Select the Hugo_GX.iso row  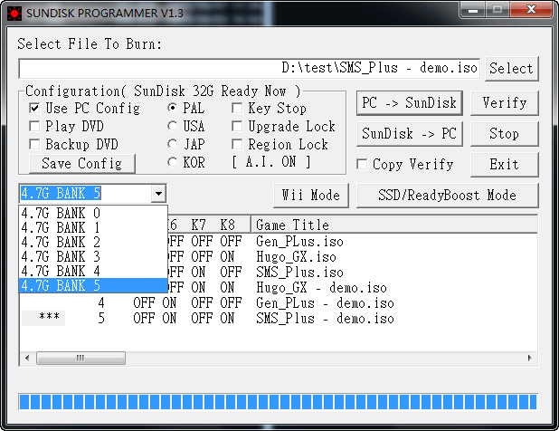[296, 257]
